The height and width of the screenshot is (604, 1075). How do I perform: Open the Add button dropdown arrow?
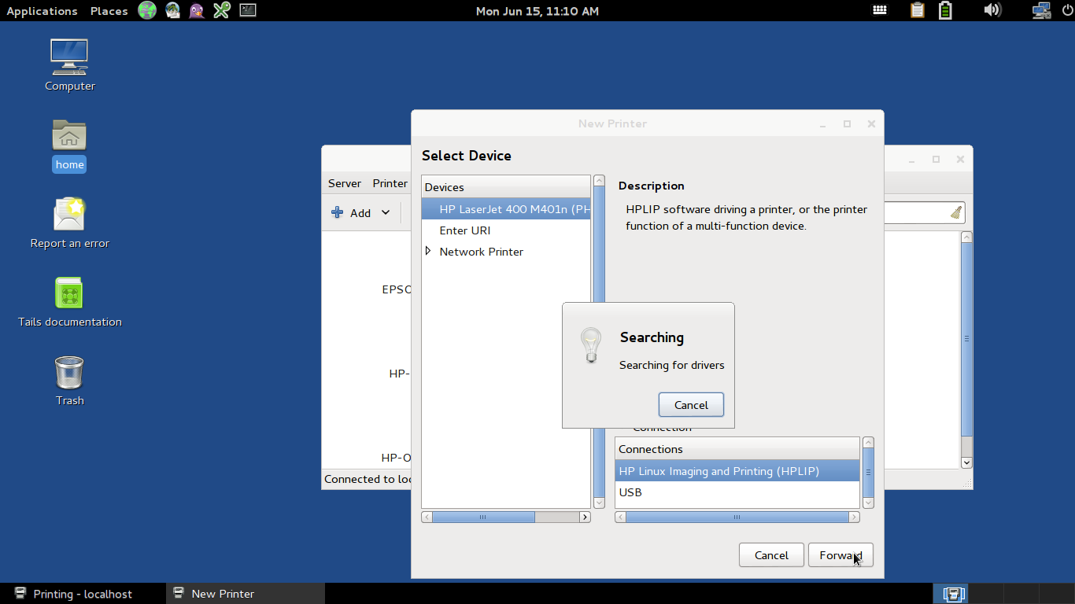coord(386,212)
